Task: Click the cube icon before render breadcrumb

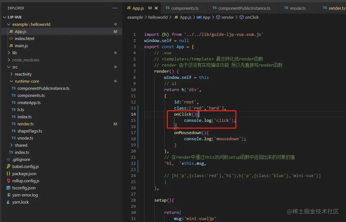Action: coord(218,17)
